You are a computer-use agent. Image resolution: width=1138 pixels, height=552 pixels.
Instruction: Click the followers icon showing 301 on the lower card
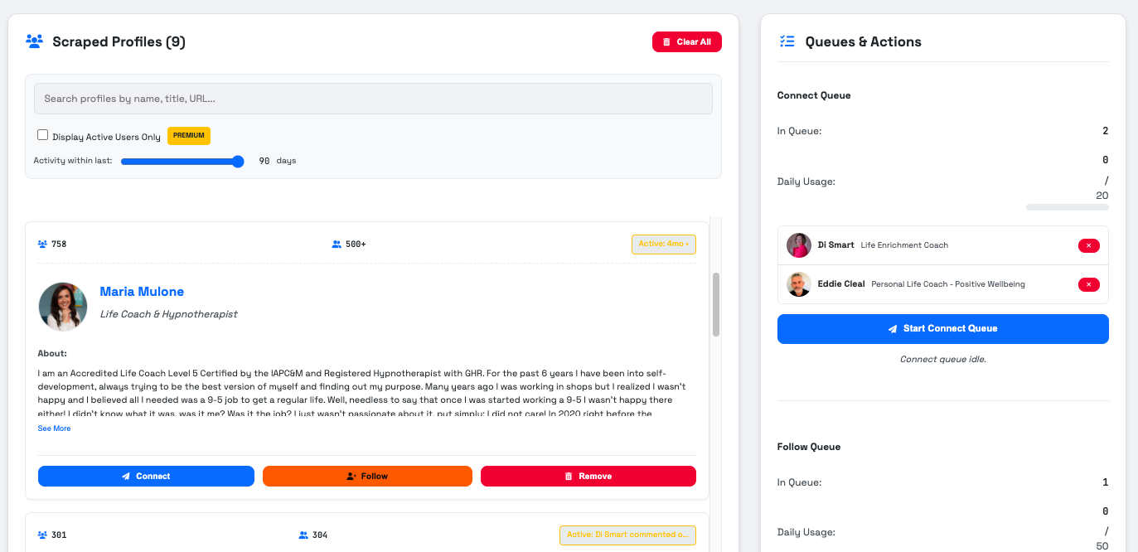(x=42, y=535)
